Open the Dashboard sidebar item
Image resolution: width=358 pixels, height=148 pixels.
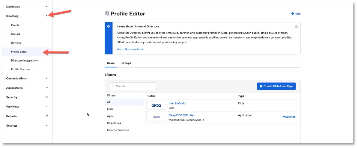(x=13, y=7)
